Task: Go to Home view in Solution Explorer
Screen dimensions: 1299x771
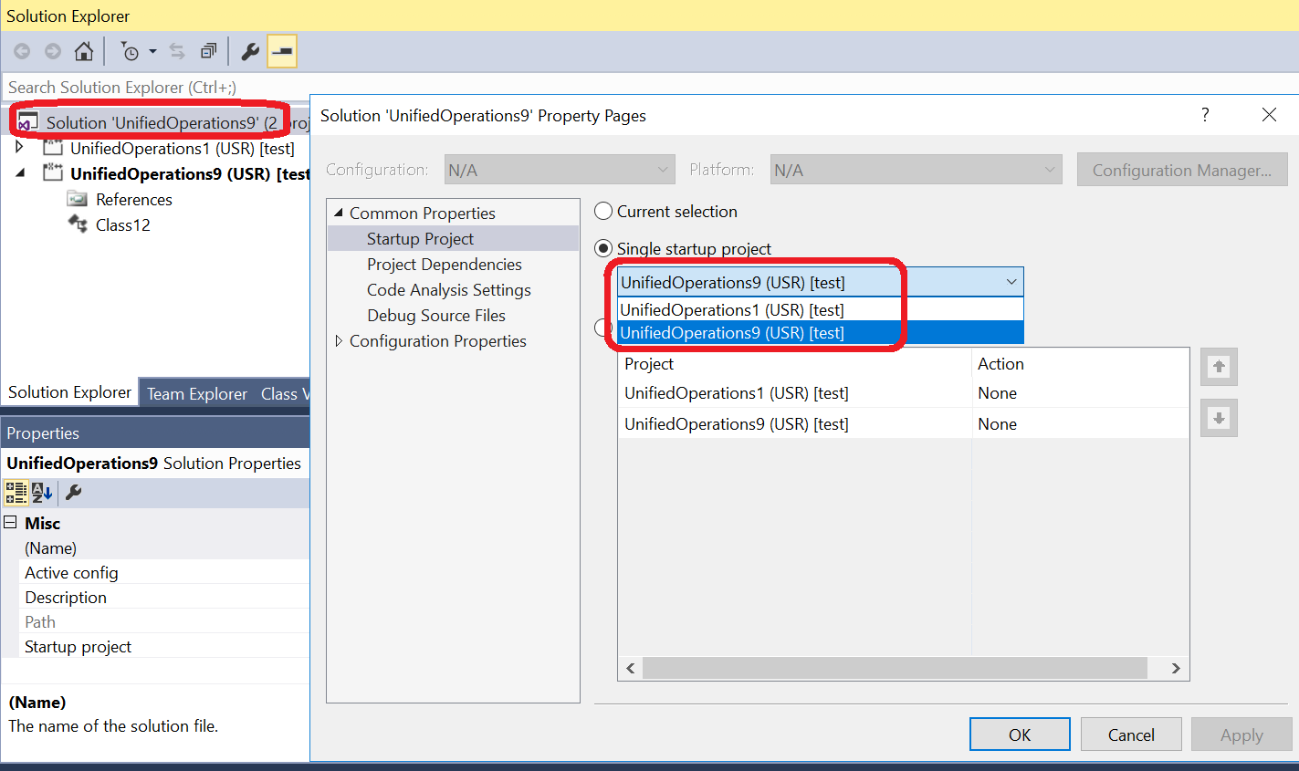Action: point(84,52)
